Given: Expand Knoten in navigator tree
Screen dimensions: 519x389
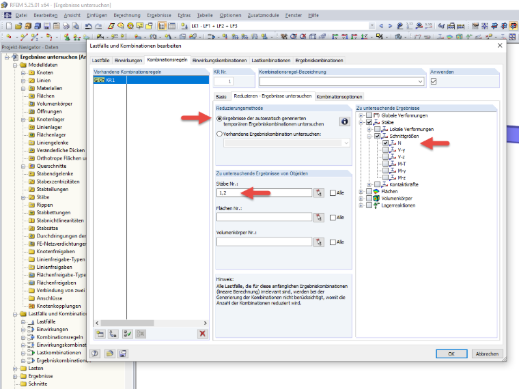Looking at the screenshot, I should click(x=23, y=73).
